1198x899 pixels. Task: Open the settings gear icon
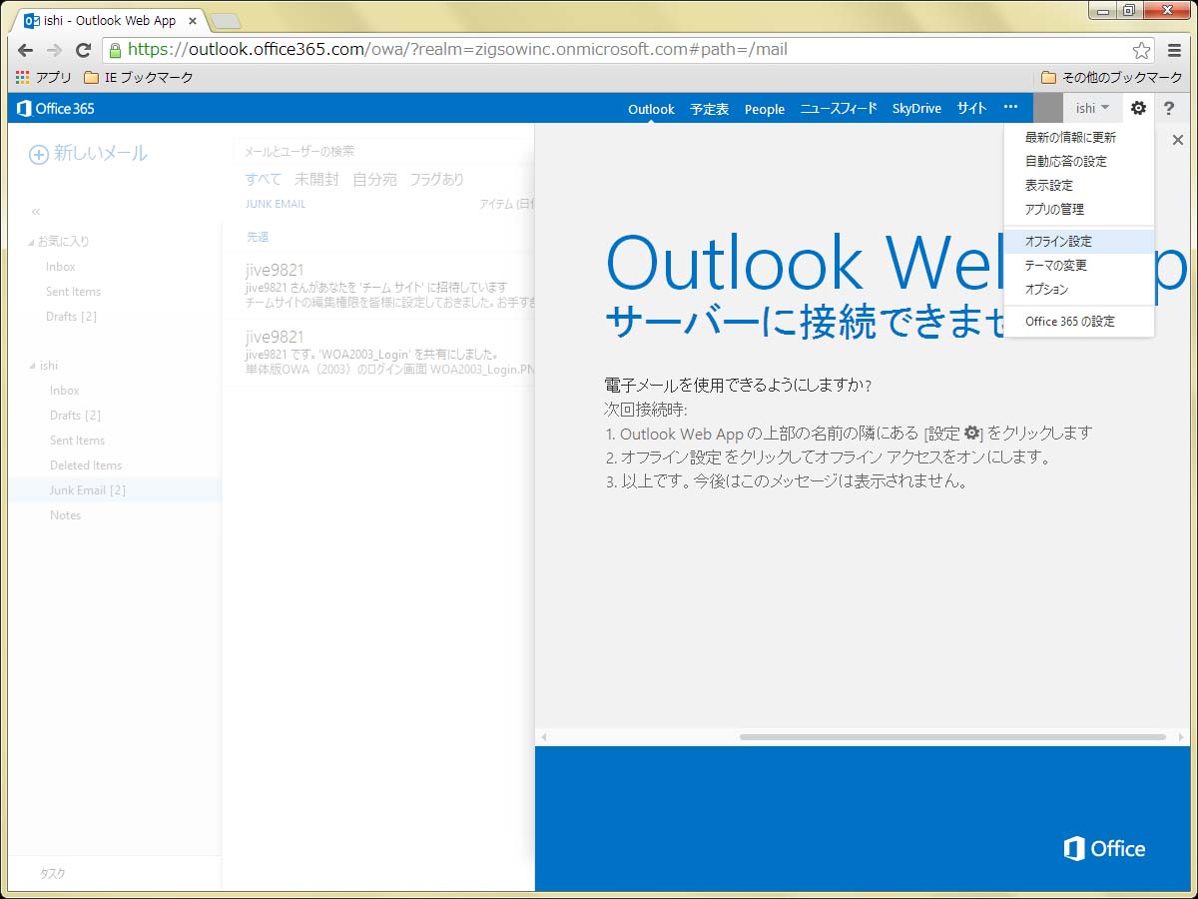pyautogui.click(x=1138, y=108)
